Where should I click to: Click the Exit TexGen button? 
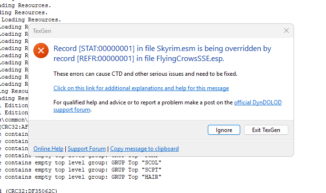point(266,130)
